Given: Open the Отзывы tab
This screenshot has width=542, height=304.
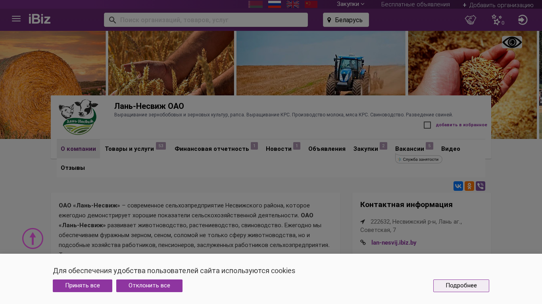Looking at the screenshot, I should pos(73,168).
